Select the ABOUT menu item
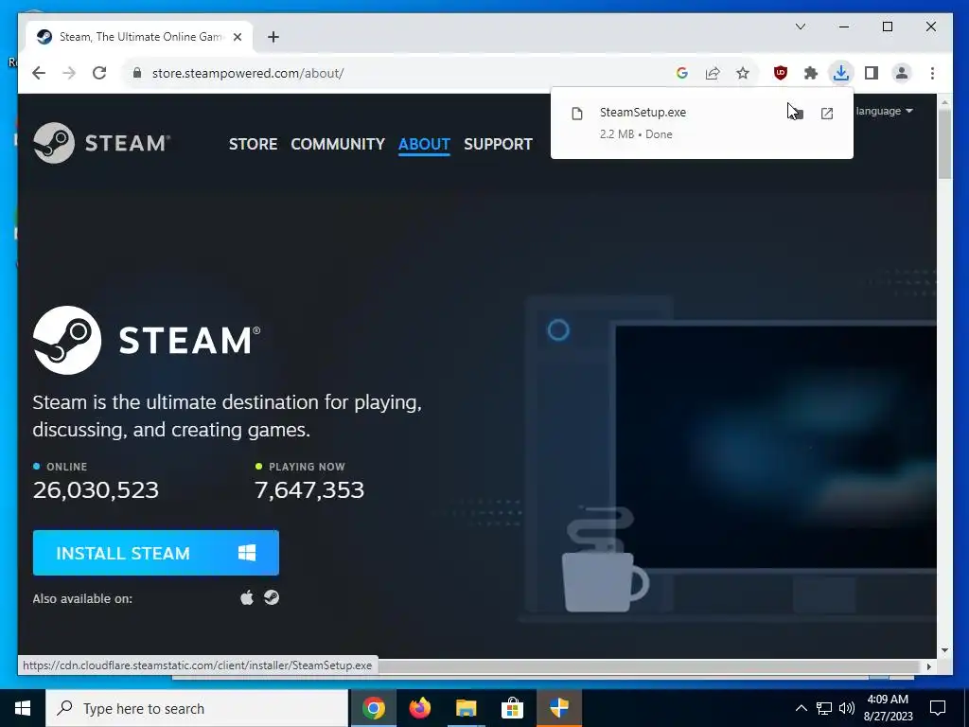This screenshot has height=727, width=969. [424, 144]
